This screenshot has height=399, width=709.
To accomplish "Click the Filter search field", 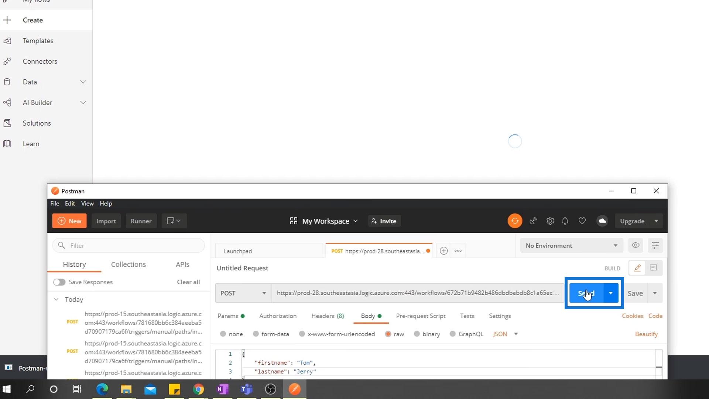I will [x=133, y=246].
